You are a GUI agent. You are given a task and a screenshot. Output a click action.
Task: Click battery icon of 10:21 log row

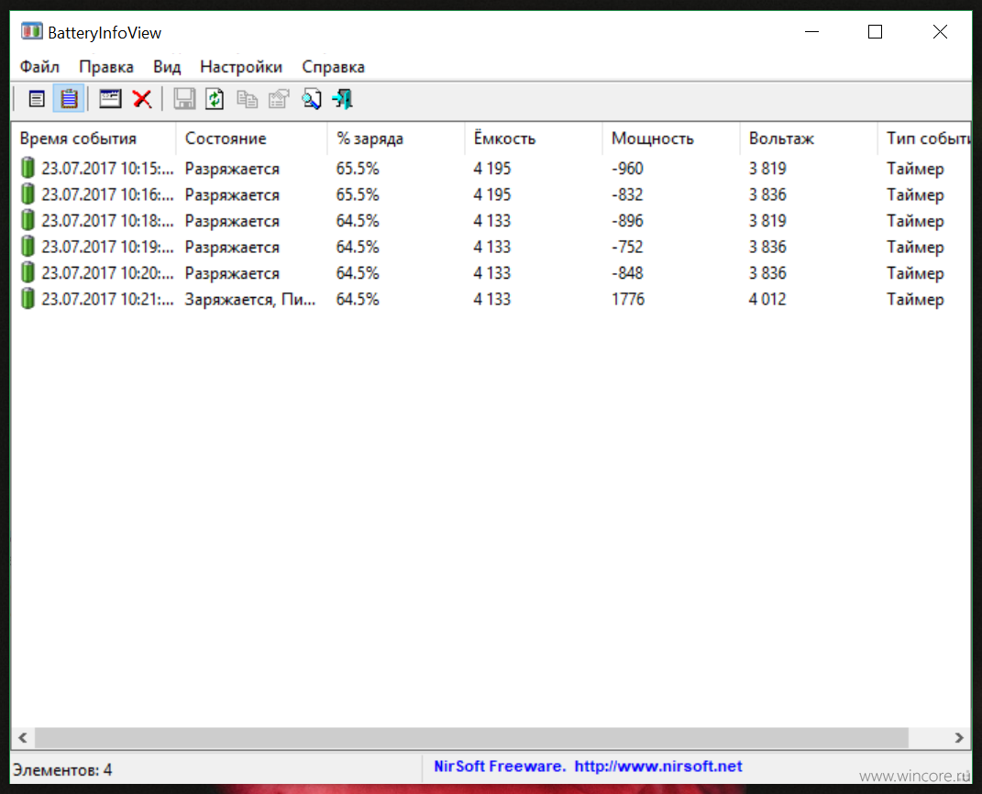[x=28, y=299]
